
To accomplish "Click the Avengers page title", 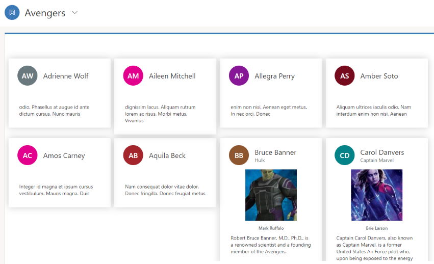I will tap(45, 13).
